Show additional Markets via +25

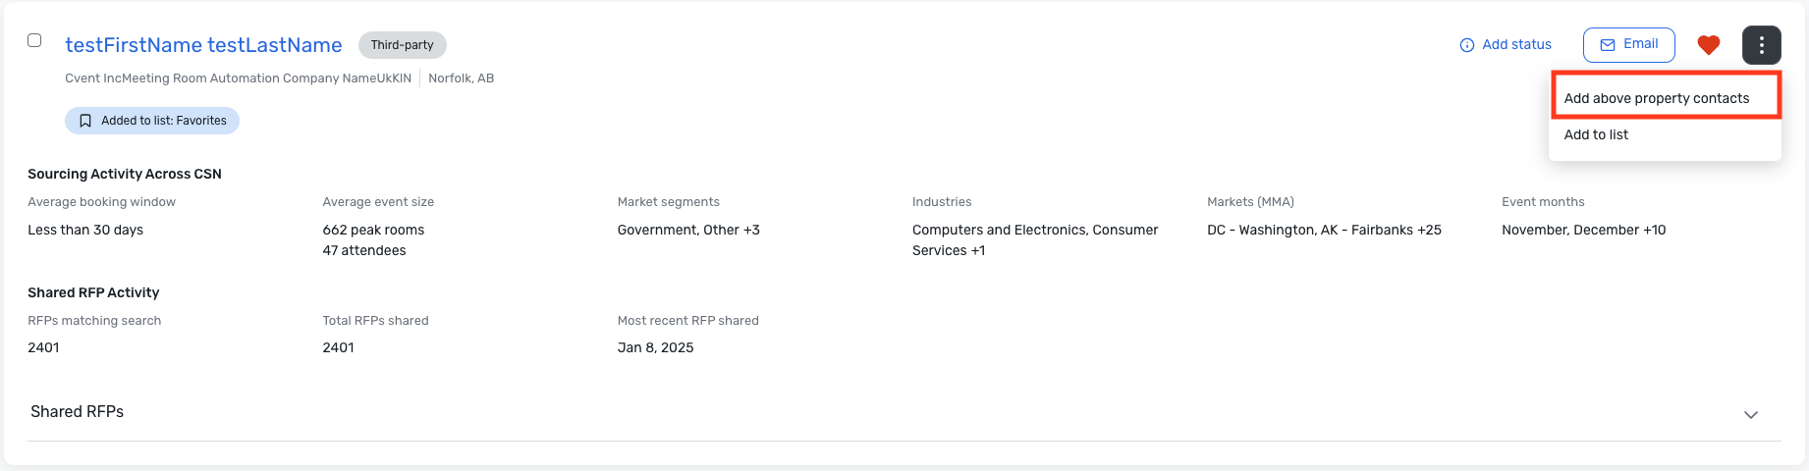click(1431, 230)
